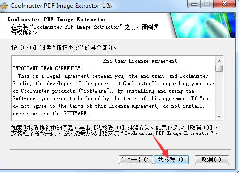The width and height of the screenshot is (240, 174).
Task: Cancel installation with the 取消(C) button
Action: [212, 160]
